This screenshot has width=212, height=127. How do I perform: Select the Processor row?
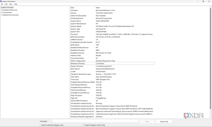click(x=112, y=34)
